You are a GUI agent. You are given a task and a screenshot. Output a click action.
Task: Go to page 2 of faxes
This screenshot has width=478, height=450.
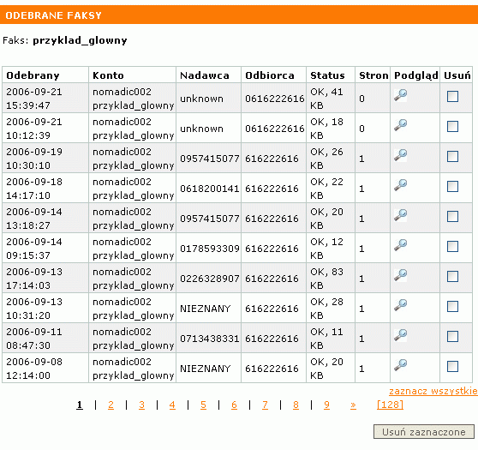[111, 405]
